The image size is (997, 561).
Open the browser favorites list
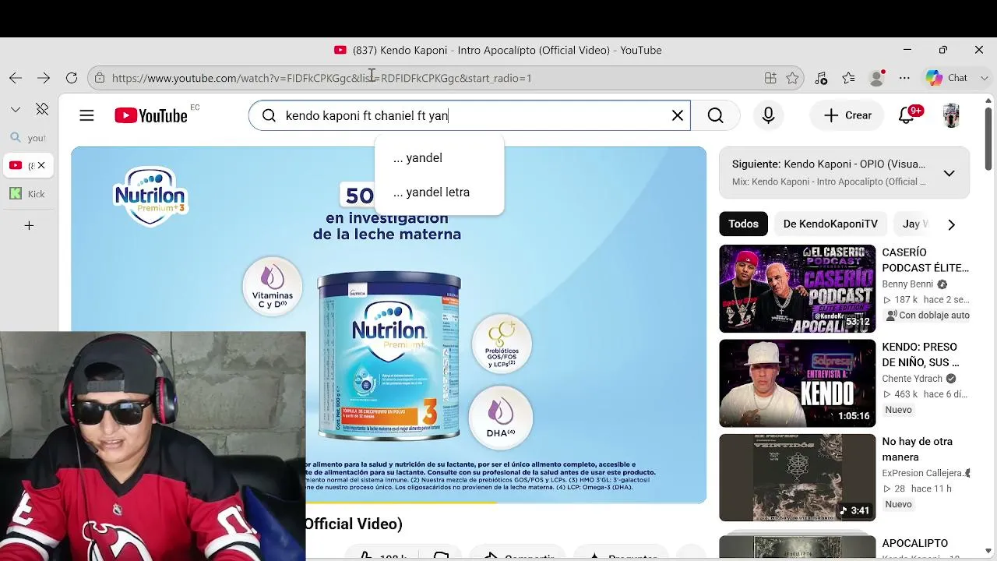tap(849, 78)
